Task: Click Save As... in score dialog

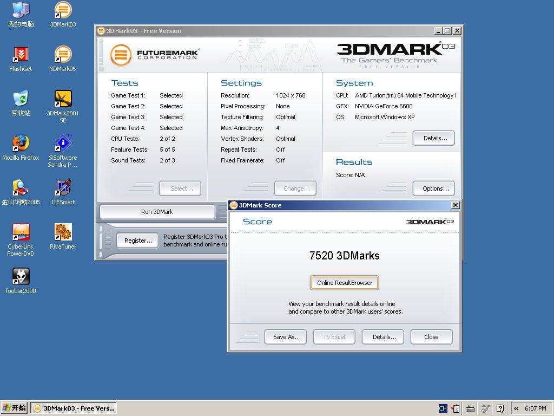Action: click(x=286, y=337)
